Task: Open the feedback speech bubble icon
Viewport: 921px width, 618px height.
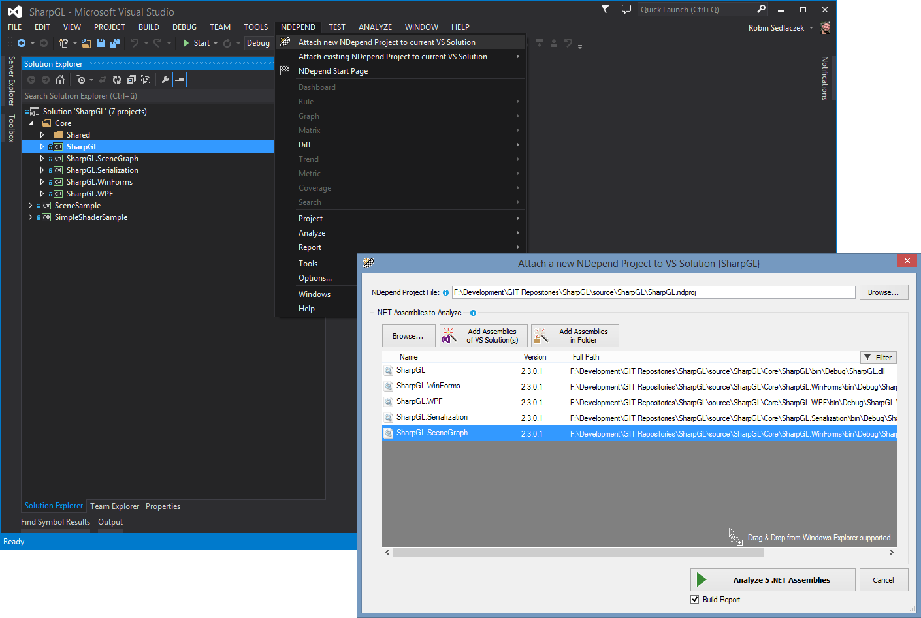Action: coord(626,9)
